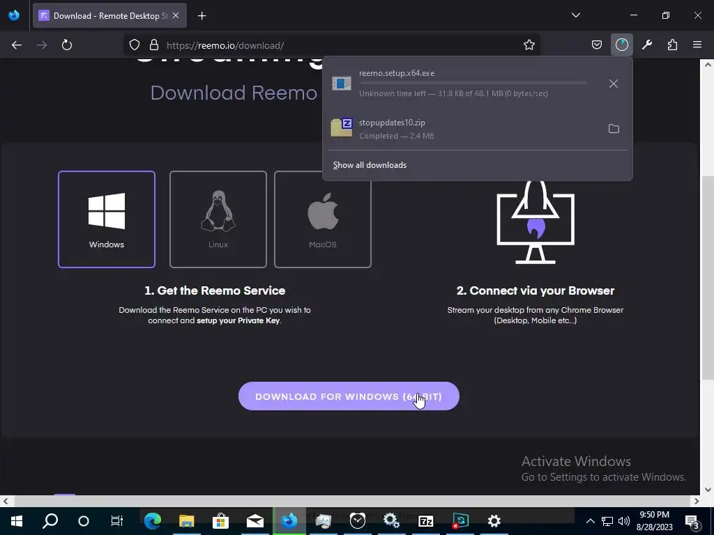Click the vertical scrollbar thumb
The height and width of the screenshot is (535, 714).
pyautogui.click(x=708, y=277)
